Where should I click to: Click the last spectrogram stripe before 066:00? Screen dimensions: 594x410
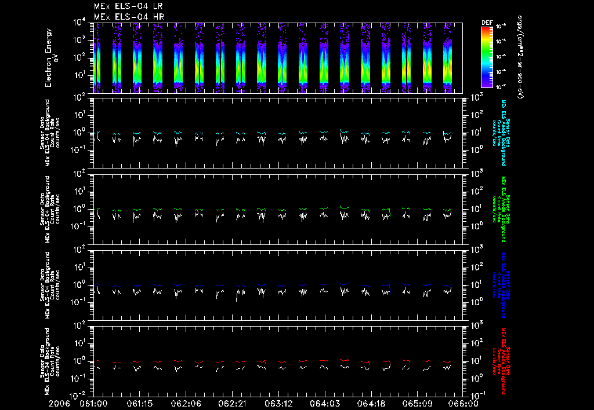tap(448, 57)
